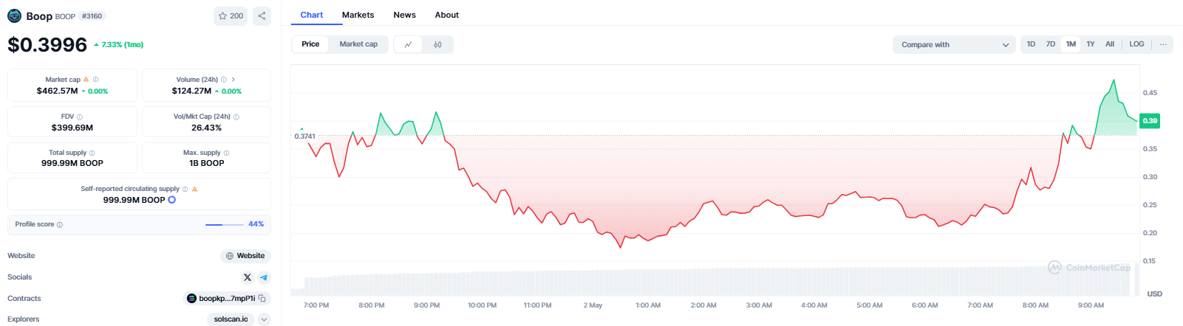
Task: Set chart range to All
Action: click(1110, 44)
